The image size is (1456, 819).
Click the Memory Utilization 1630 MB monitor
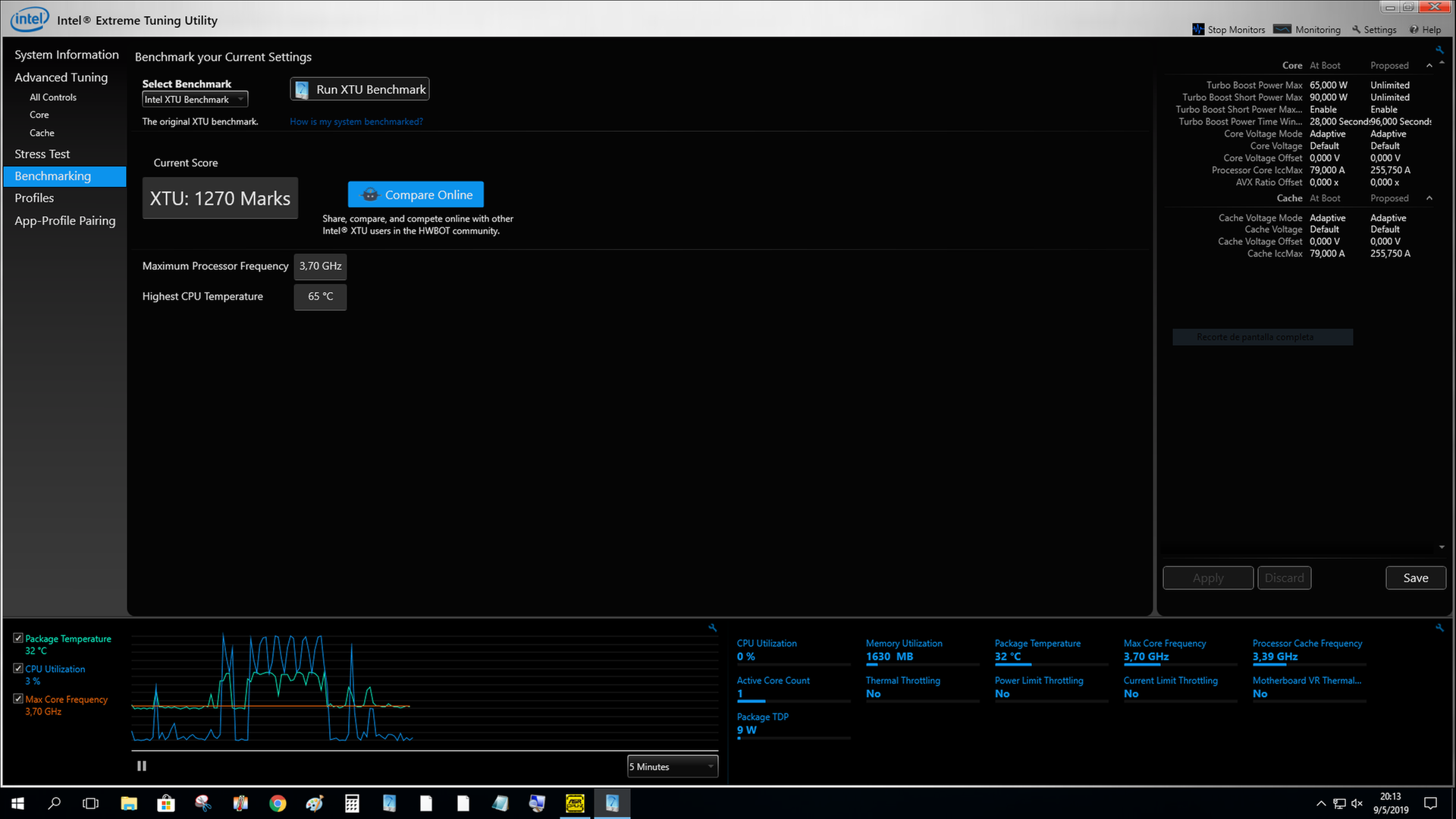point(922,651)
